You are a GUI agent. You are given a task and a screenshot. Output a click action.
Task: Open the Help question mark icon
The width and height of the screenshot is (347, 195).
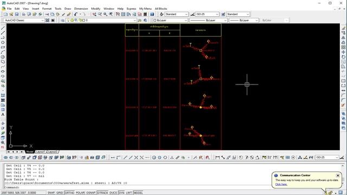pyautogui.click(x=152, y=14)
